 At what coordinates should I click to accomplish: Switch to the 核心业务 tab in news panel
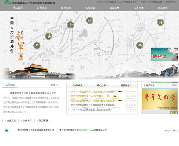(x=102, y=85)
